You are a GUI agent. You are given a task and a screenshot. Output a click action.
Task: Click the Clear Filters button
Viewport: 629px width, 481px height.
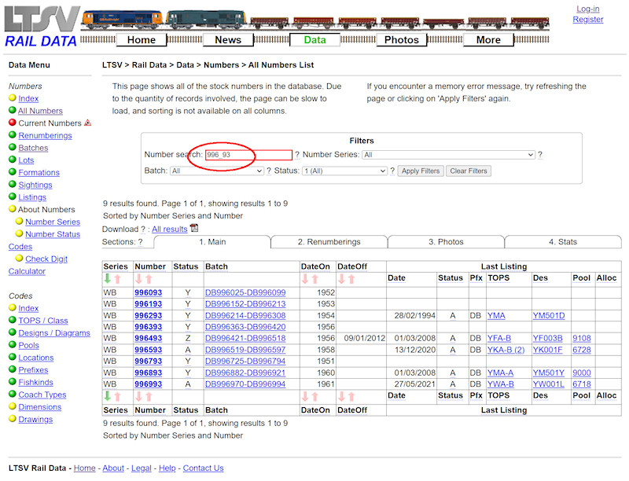tap(468, 171)
